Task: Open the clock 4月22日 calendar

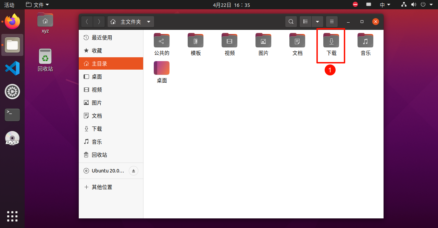Action: (231, 5)
